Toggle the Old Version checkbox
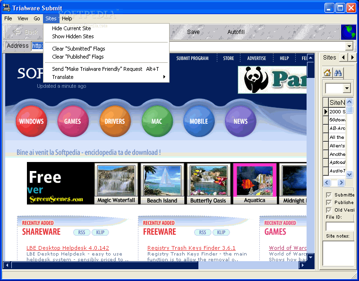This screenshot has height=281, width=359. coord(329,210)
